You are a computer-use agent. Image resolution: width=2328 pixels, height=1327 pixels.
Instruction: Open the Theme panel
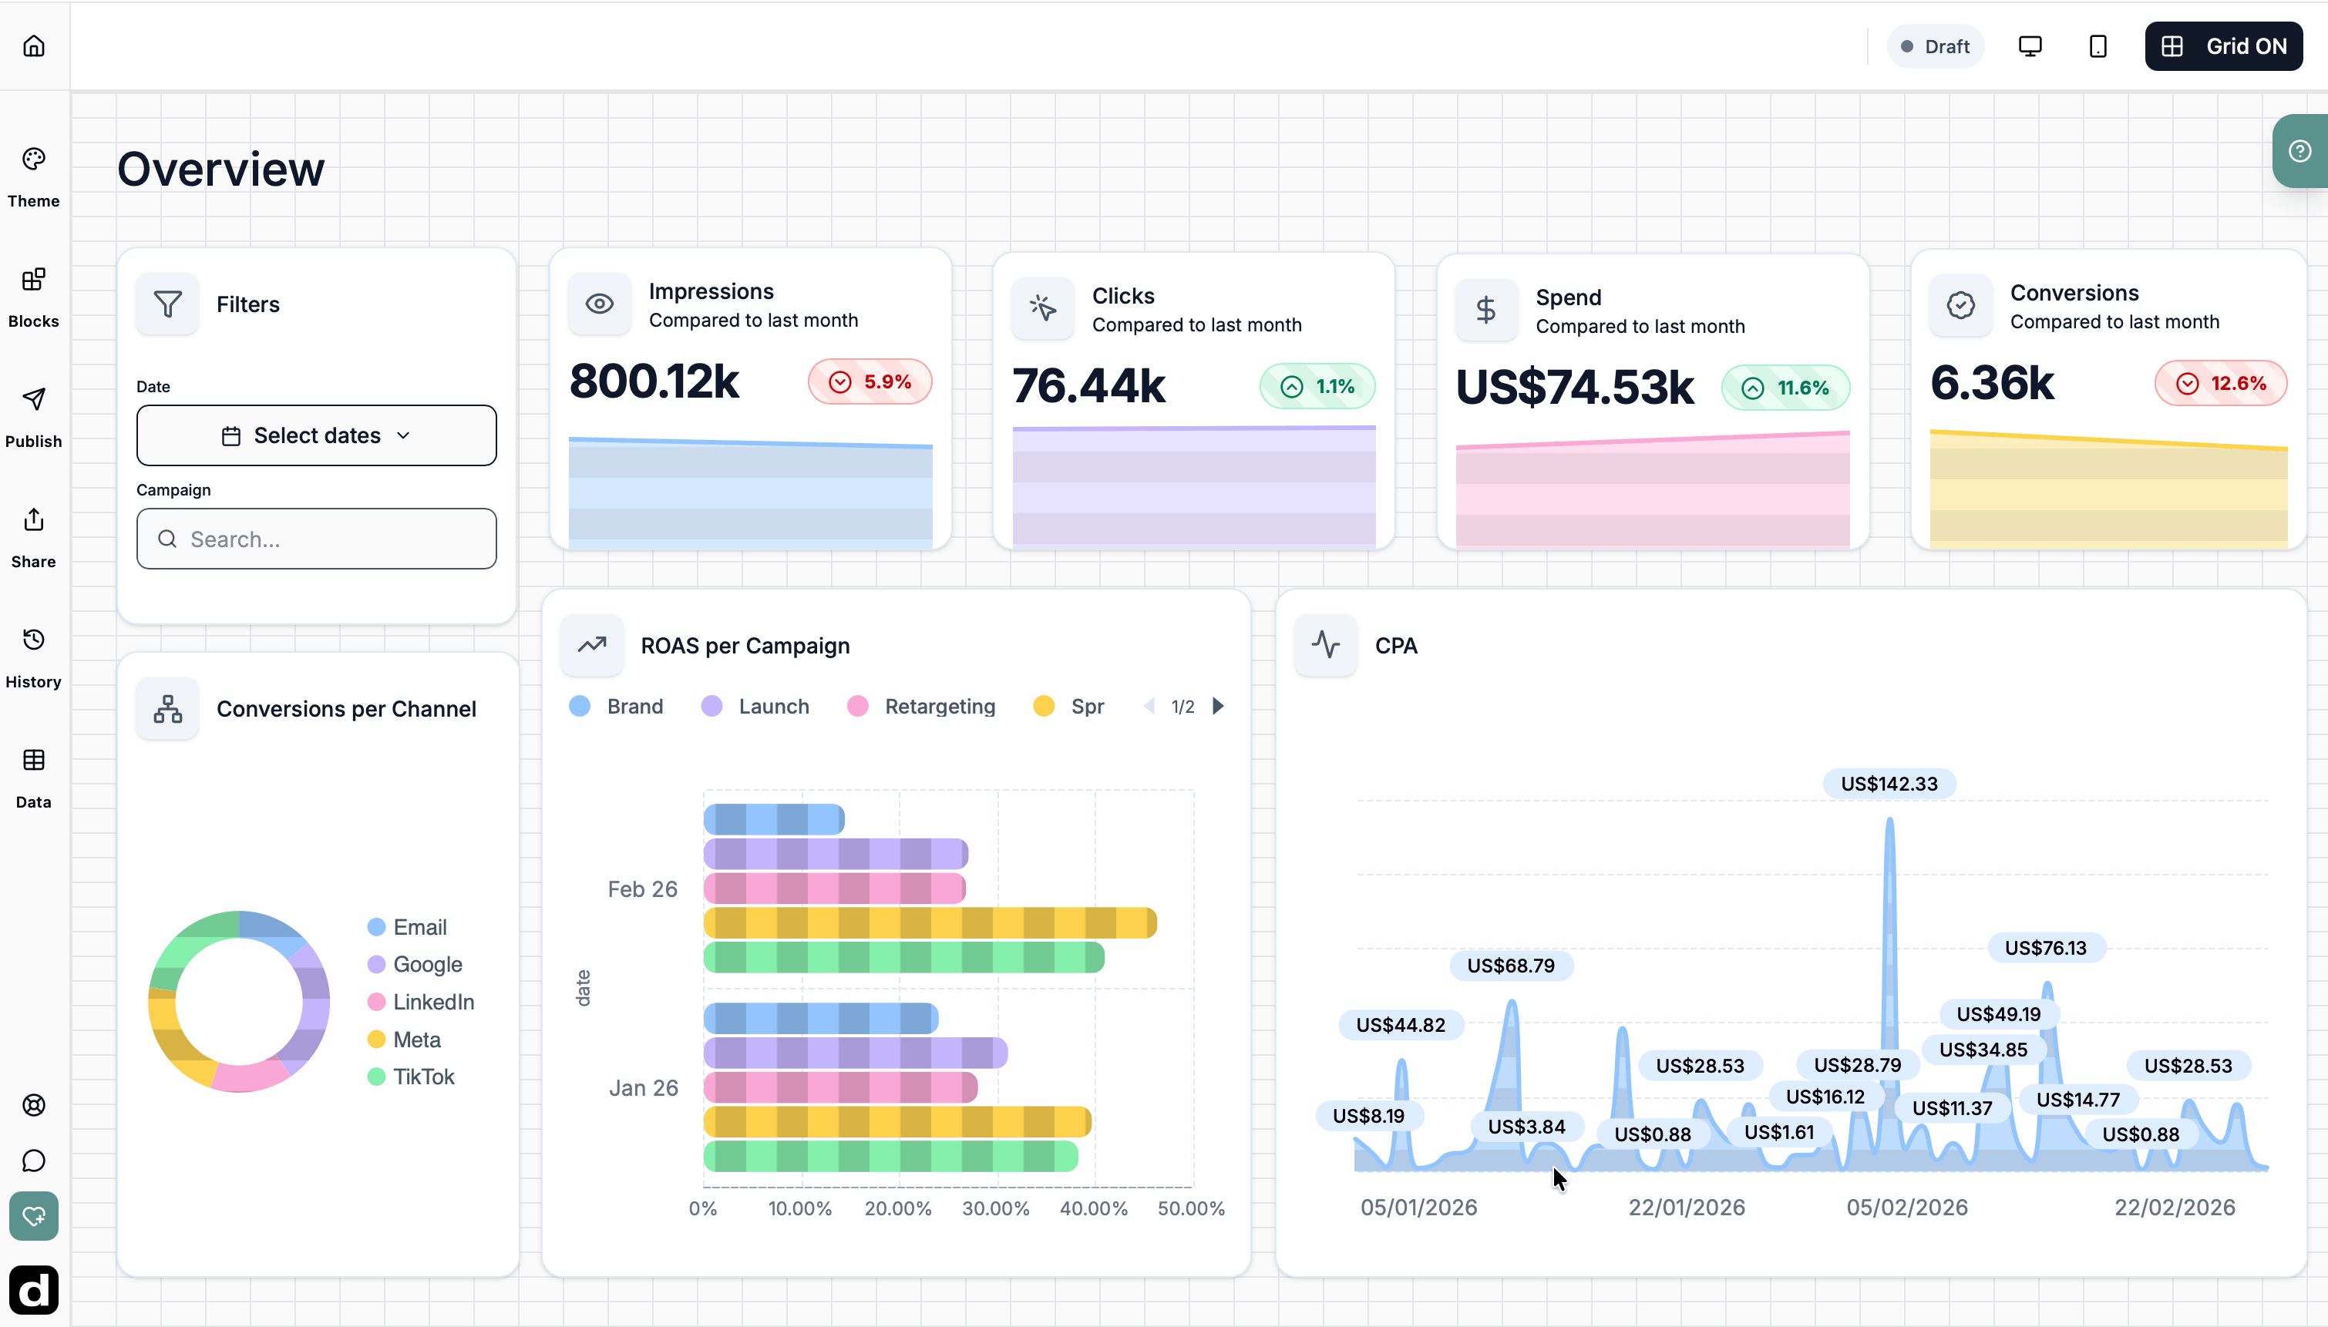(x=34, y=178)
